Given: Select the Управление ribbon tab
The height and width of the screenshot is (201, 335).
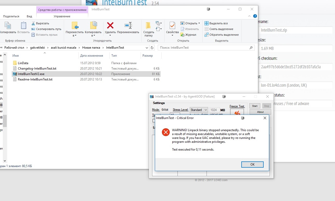Looking at the screenshot, I should [62, 16].
